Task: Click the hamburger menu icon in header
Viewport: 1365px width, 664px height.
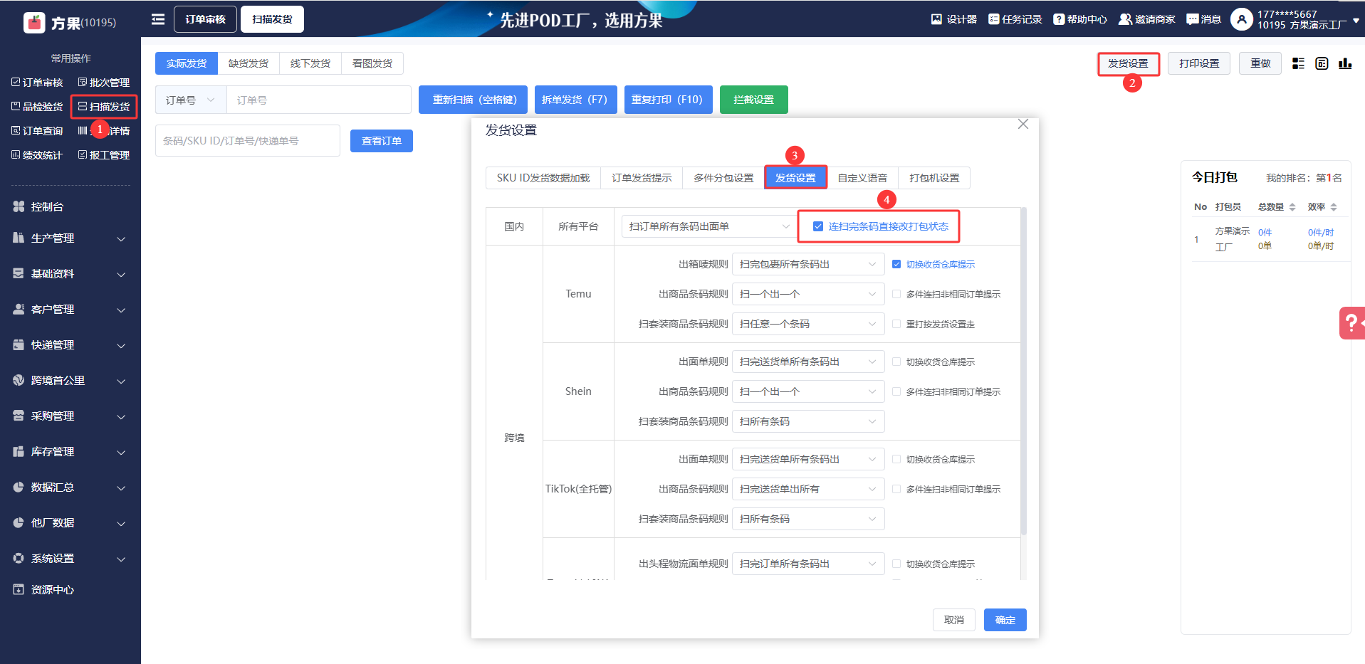Action: (158, 19)
